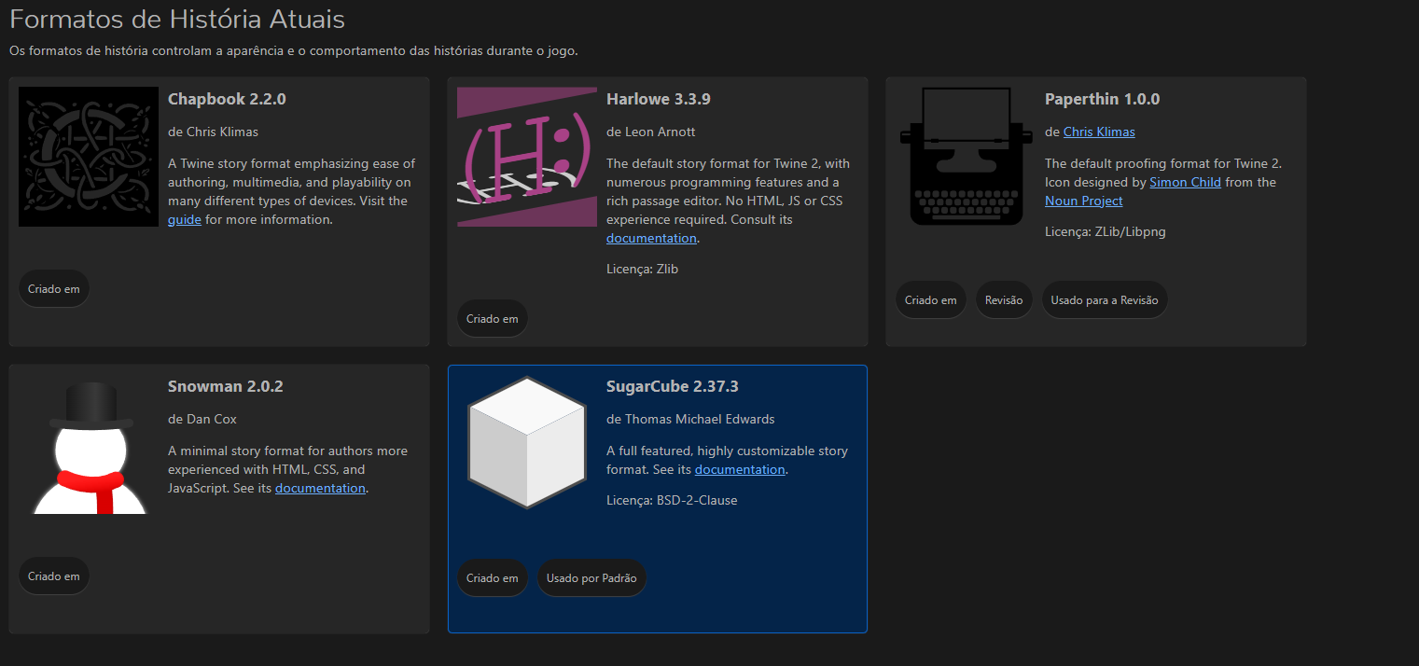Click 'Criado em' tag under Chapbook
This screenshot has height=666, width=1419.
pyautogui.click(x=54, y=288)
